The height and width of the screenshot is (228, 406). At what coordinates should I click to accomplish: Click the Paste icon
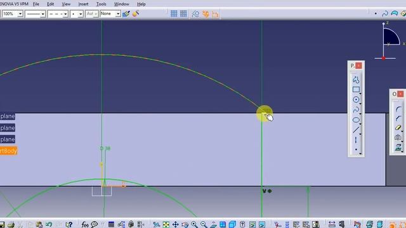click(39, 224)
